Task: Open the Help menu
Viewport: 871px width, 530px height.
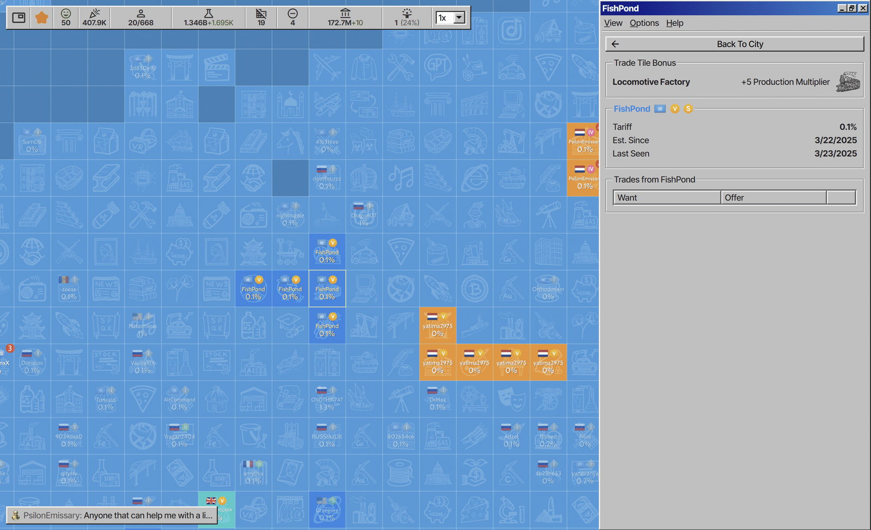Action: click(674, 23)
